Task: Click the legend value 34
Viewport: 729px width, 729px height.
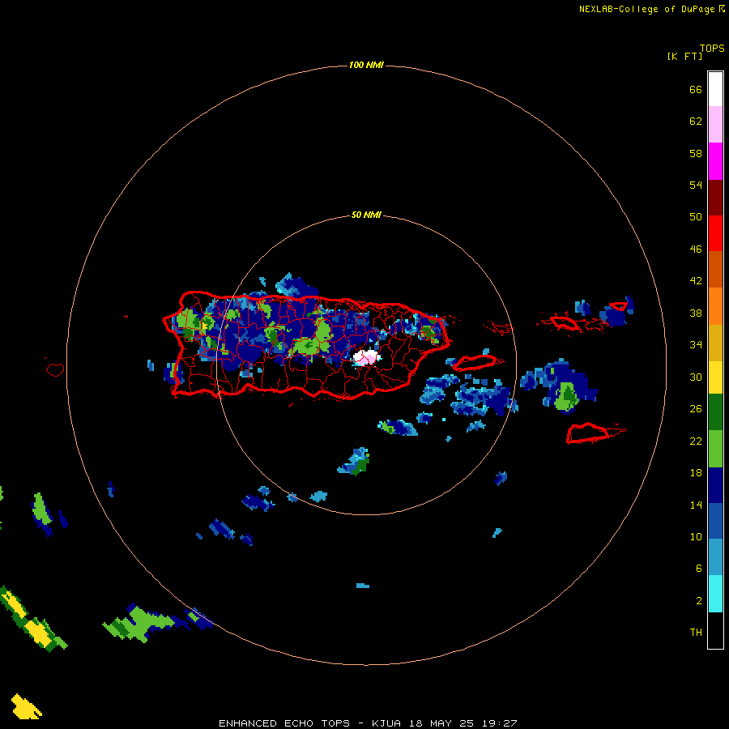Action: pyautogui.click(x=696, y=344)
